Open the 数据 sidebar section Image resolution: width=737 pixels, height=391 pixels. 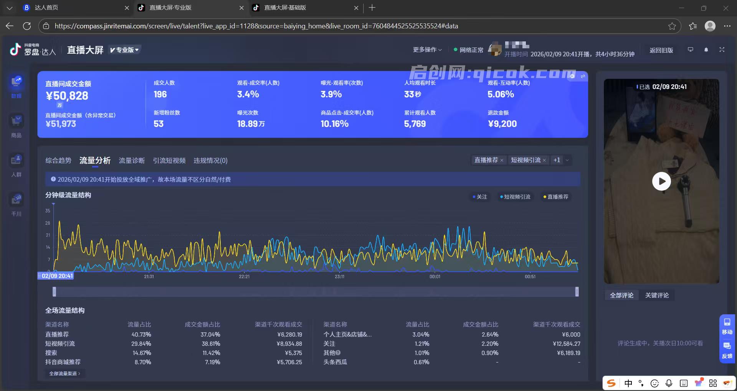click(17, 86)
